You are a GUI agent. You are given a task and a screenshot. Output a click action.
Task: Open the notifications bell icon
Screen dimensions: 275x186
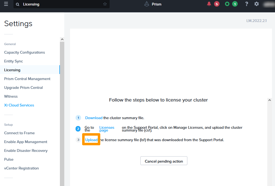pos(209,4)
